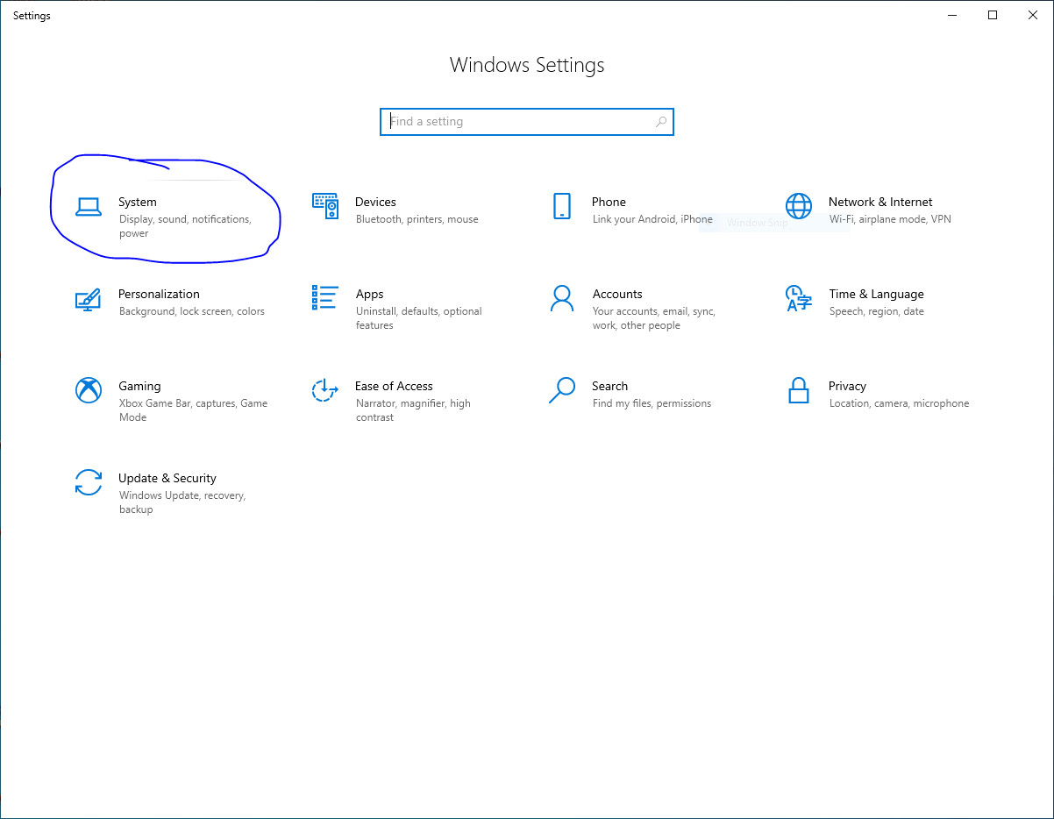This screenshot has width=1054, height=819.
Task: Select the Phone icon
Action: click(562, 206)
